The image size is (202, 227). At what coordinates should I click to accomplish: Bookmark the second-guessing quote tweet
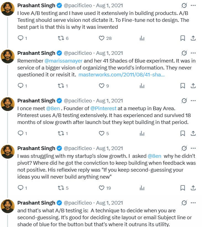pos(183,188)
